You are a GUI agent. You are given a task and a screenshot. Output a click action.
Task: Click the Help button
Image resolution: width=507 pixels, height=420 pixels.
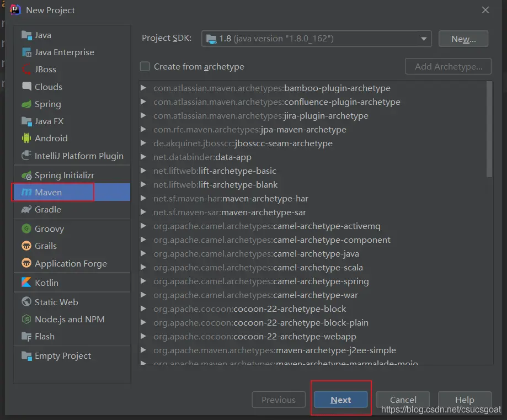(x=465, y=400)
